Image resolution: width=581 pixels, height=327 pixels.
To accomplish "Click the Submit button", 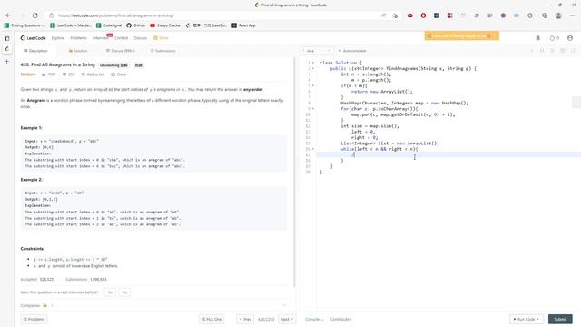I will pyautogui.click(x=560, y=319).
